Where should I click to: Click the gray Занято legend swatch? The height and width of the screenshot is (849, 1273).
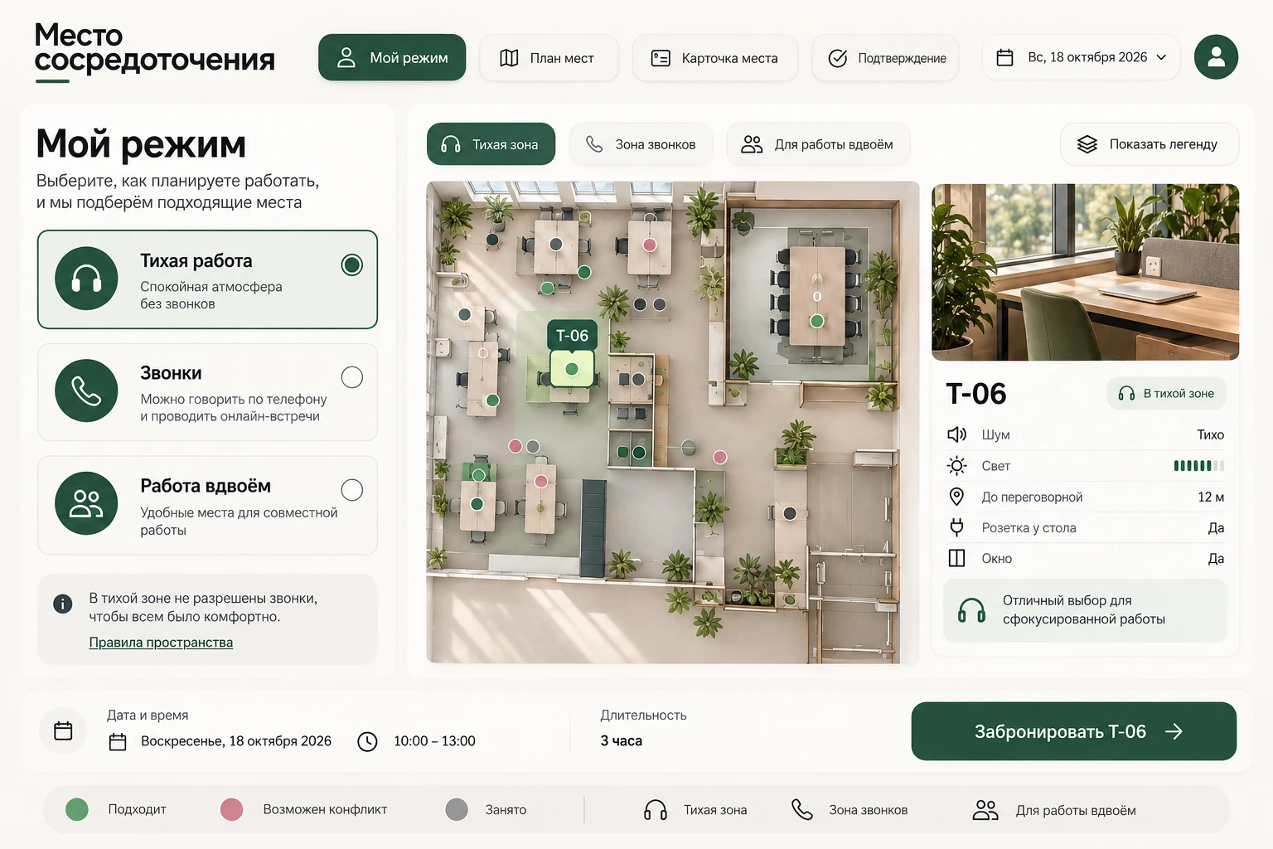tap(457, 809)
